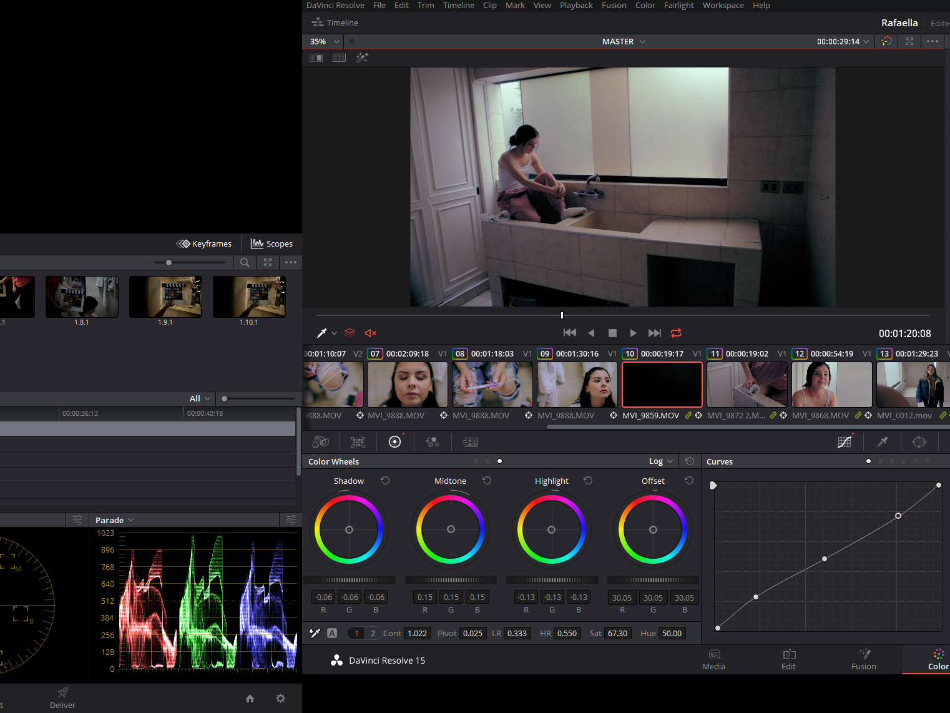The width and height of the screenshot is (950, 713).
Task: Open the 00:00:29:14 timecode dropdown
Action: [843, 41]
